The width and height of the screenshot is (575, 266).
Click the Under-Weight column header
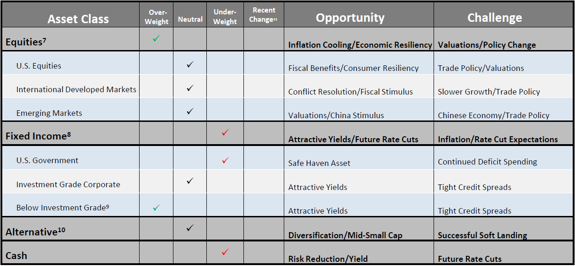click(x=225, y=17)
